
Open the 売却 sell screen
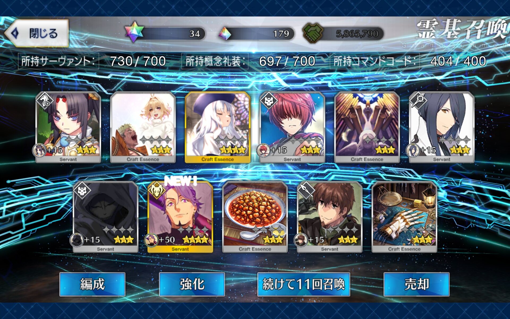click(416, 284)
